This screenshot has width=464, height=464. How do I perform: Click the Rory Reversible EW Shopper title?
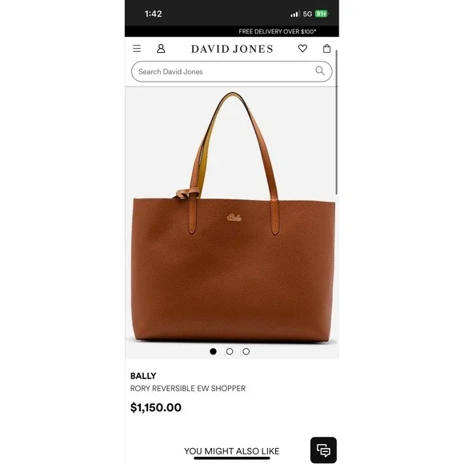[x=188, y=388]
